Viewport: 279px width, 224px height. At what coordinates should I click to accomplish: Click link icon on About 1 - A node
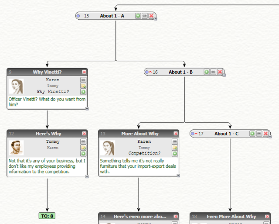click(144, 16)
